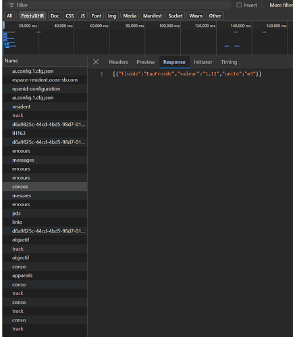Click the 20,000 ms timeline marker

28,26
